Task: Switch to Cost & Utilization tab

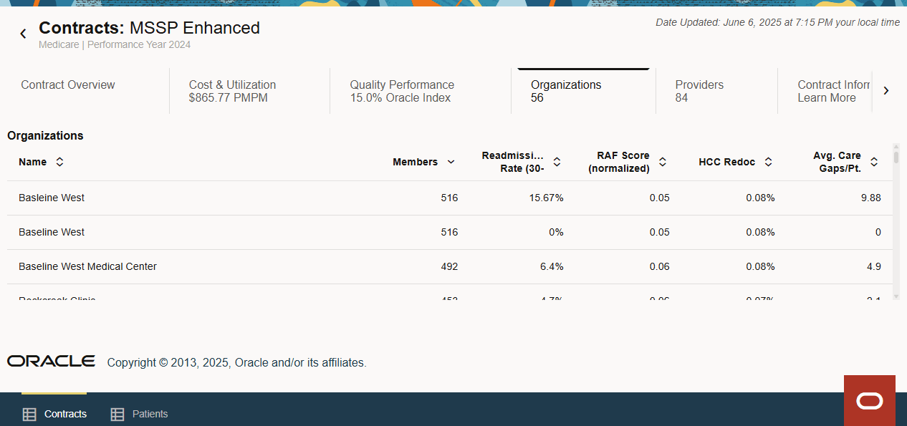Action: [232, 91]
